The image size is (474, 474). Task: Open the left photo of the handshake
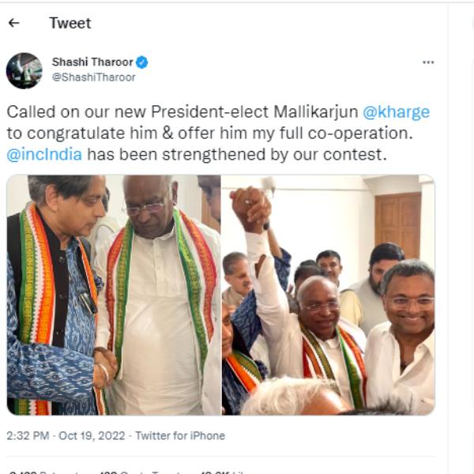pyautogui.click(x=113, y=295)
